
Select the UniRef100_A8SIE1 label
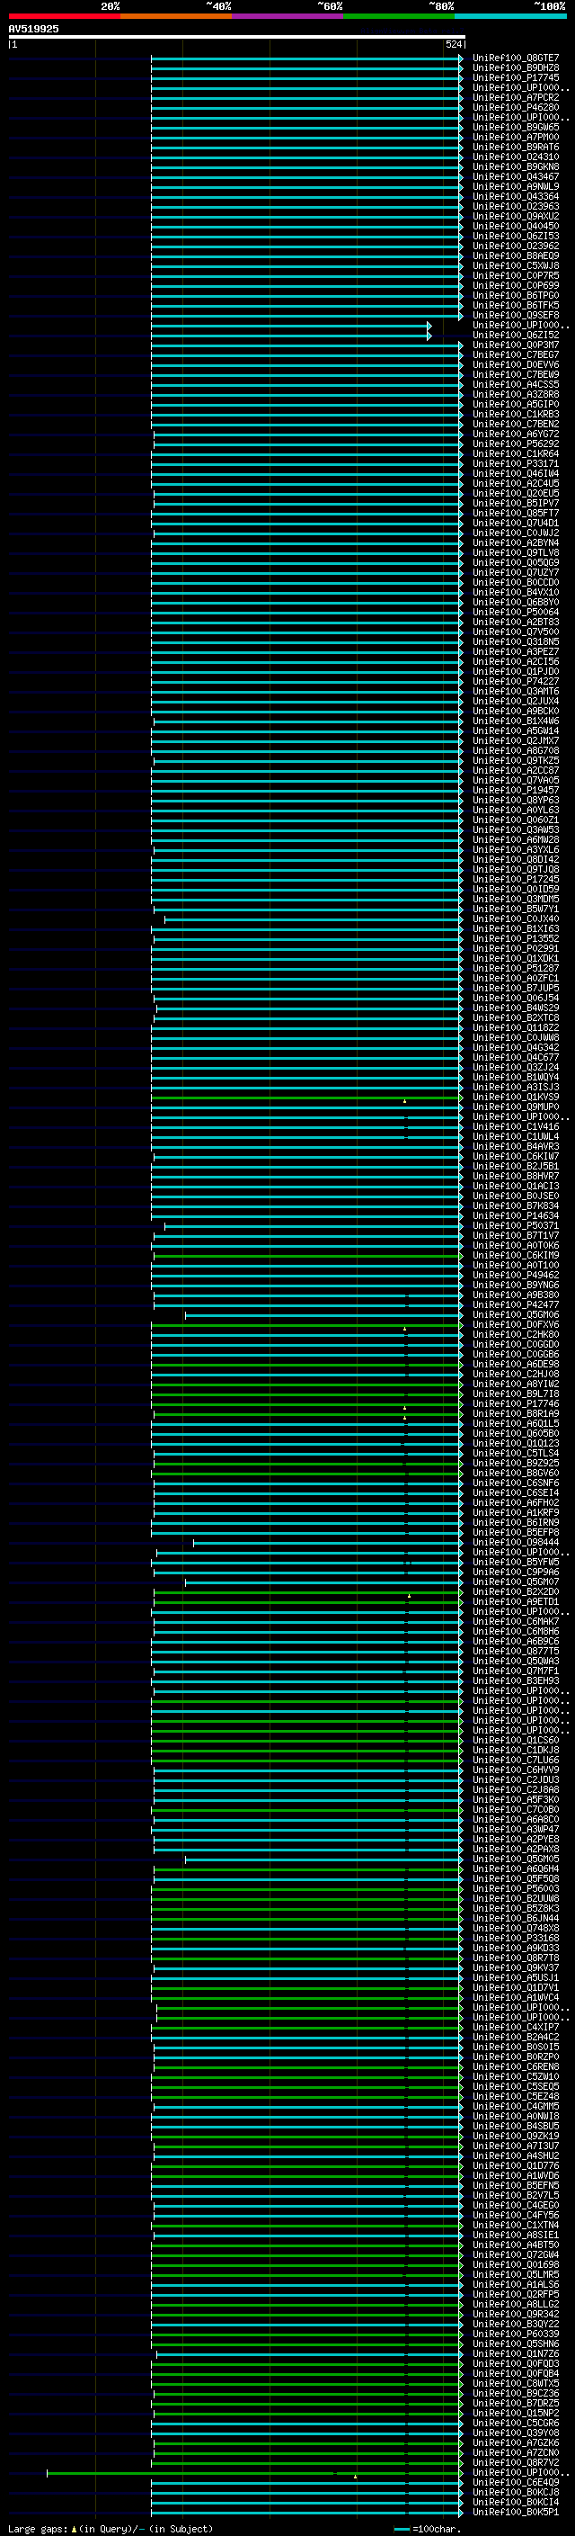(x=516, y=2235)
